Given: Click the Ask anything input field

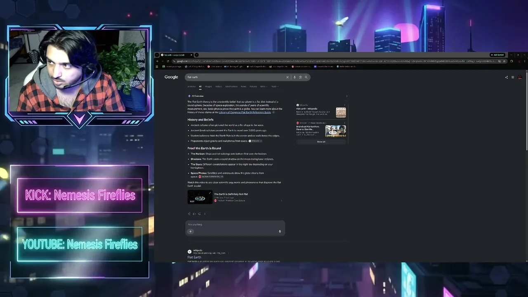Looking at the screenshot, I should tap(235, 224).
